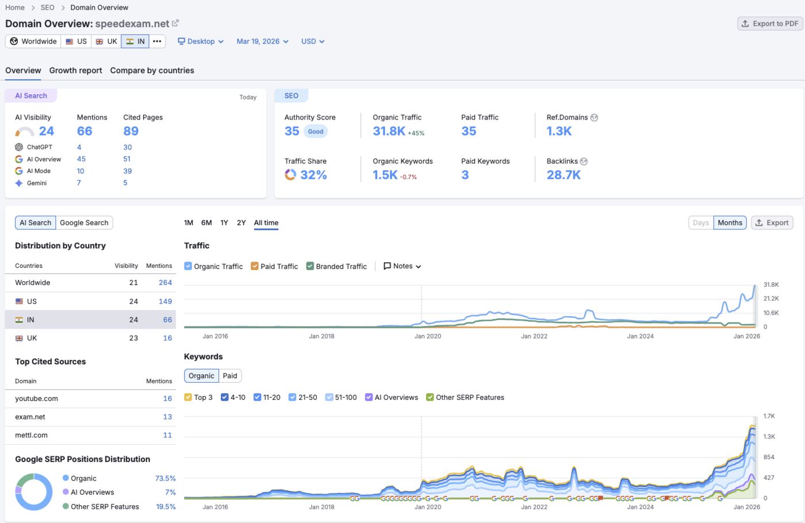
Task: Click the ChatGPT logo icon
Action: click(x=19, y=147)
